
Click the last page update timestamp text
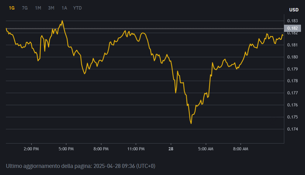pyautogui.click(x=81, y=166)
